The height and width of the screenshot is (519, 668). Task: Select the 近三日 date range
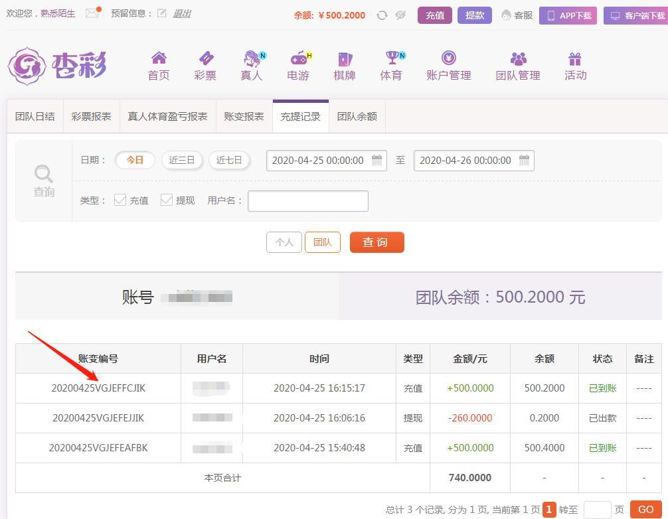point(182,160)
